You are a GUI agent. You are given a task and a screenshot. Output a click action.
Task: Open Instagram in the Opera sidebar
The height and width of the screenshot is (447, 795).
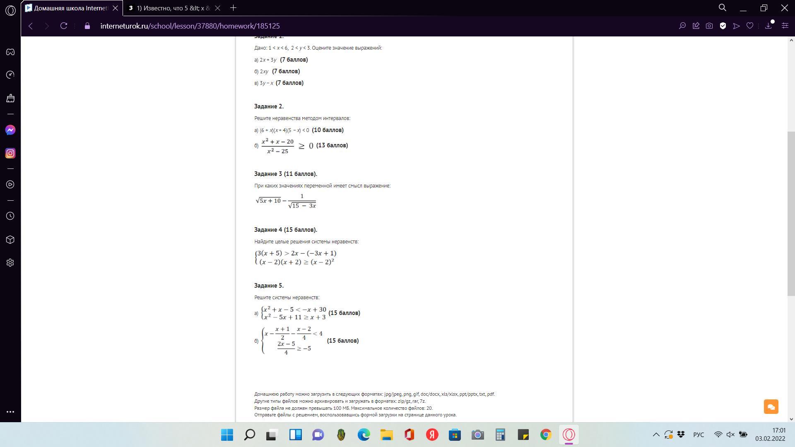pyautogui.click(x=10, y=154)
